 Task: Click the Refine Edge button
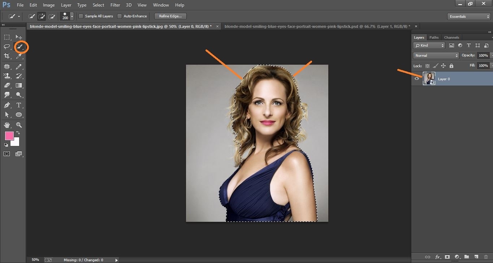coord(170,16)
